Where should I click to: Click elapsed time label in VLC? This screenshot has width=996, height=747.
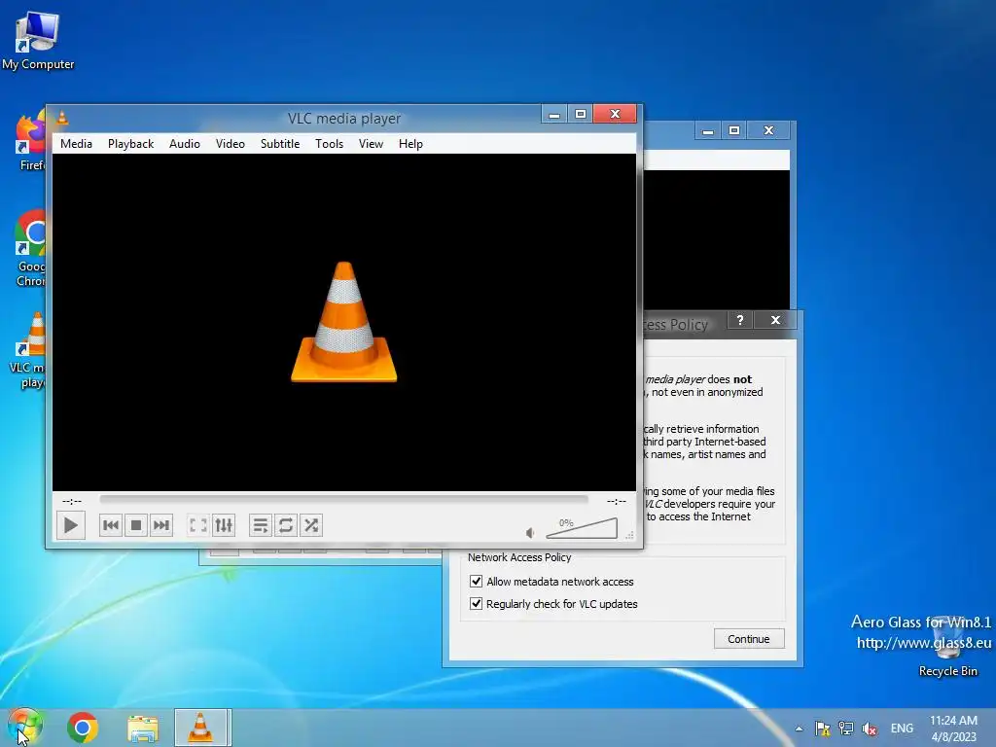[71, 501]
